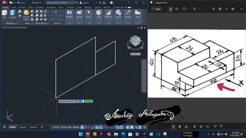This screenshot has height=138, width=246.
Task: Toggle MODEL space button in status bar
Action: (76, 127)
